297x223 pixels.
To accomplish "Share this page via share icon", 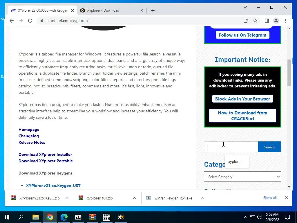I will [x=246, y=21].
